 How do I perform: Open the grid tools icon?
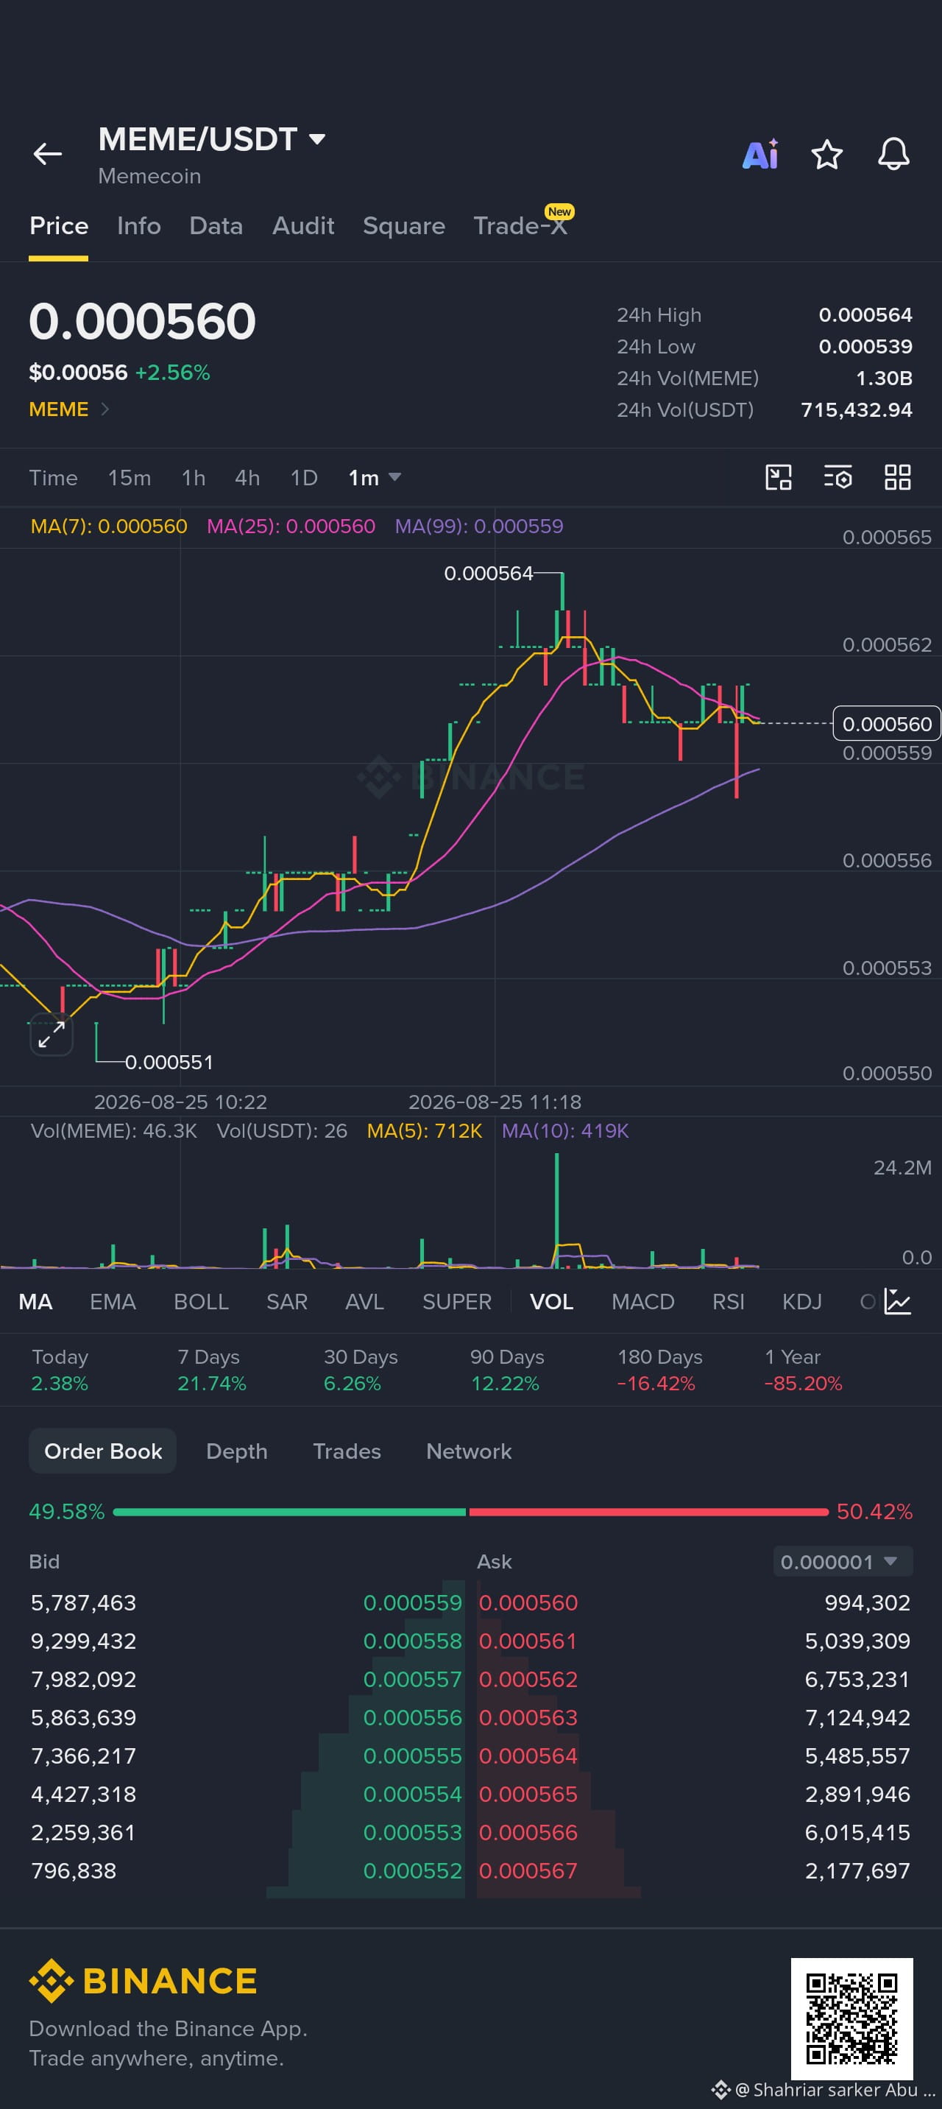tap(897, 477)
